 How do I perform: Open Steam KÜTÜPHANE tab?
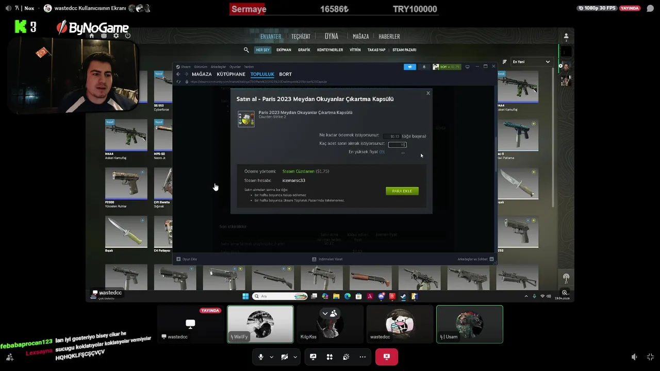pyautogui.click(x=231, y=74)
